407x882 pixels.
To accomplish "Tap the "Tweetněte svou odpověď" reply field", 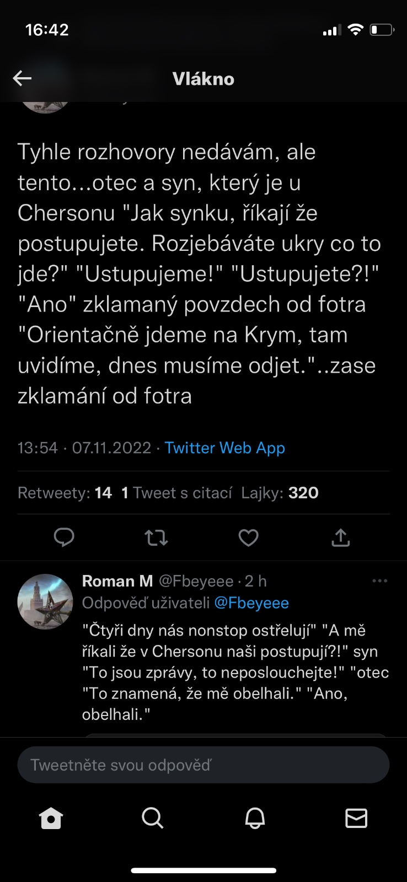I will (x=203, y=765).
